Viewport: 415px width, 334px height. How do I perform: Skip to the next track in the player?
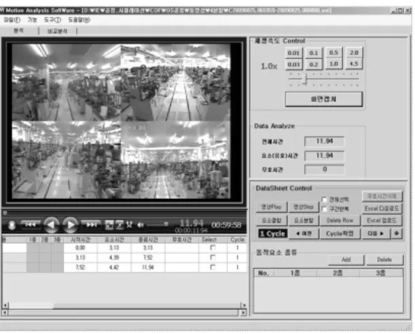[91, 225]
